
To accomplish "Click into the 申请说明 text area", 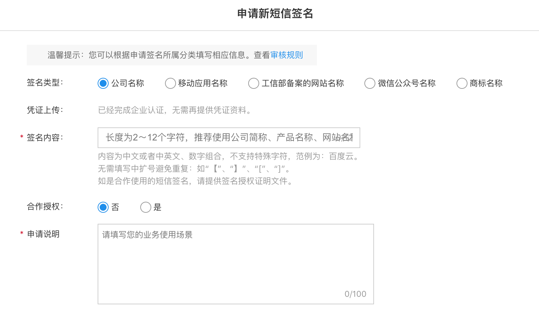I will (236, 264).
